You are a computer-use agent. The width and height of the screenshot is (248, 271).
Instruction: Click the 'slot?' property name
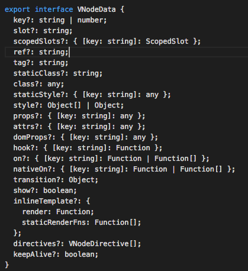tap(24, 31)
